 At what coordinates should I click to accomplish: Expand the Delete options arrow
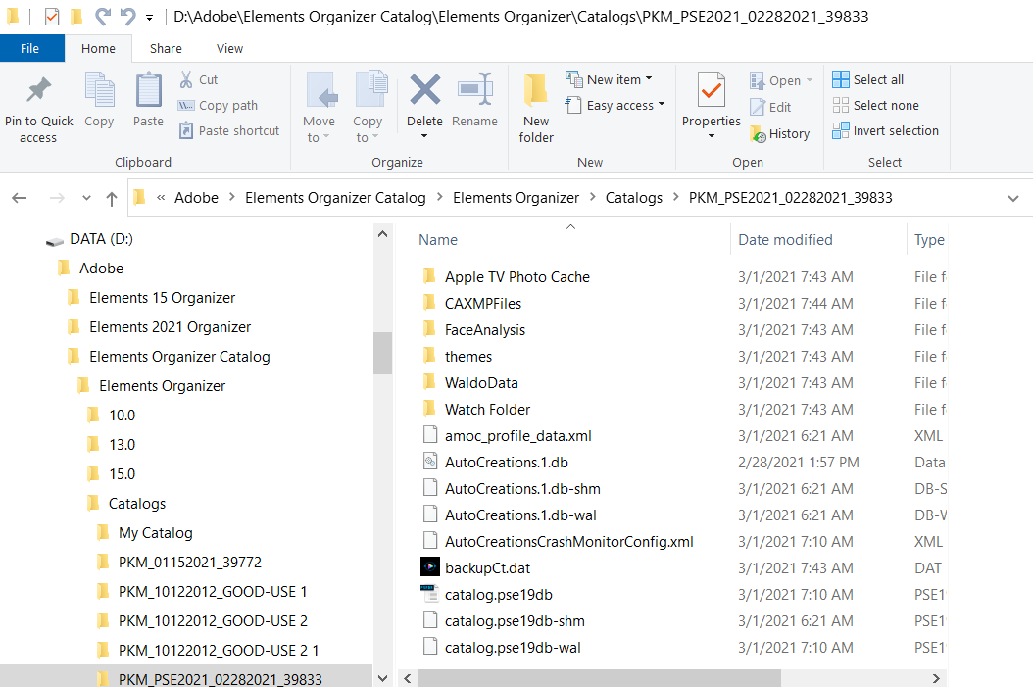[x=424, y=136]
